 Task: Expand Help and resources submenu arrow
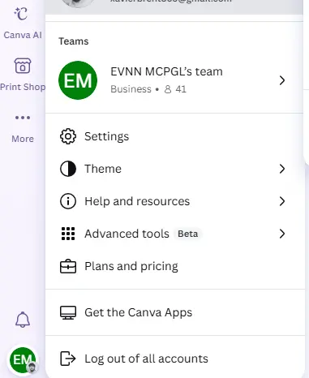click(282, 201)
